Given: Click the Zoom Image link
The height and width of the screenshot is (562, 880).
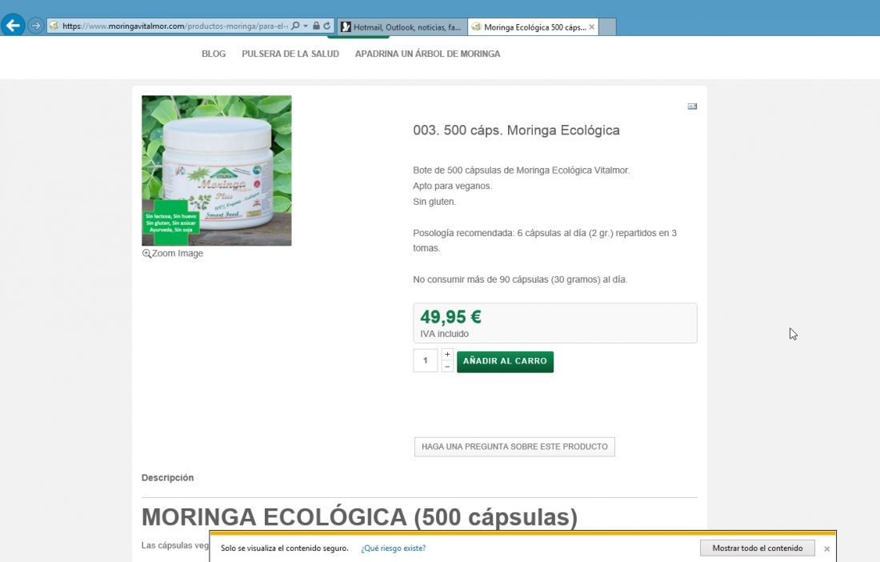Looking at the screenshot, I should [178, 253].
